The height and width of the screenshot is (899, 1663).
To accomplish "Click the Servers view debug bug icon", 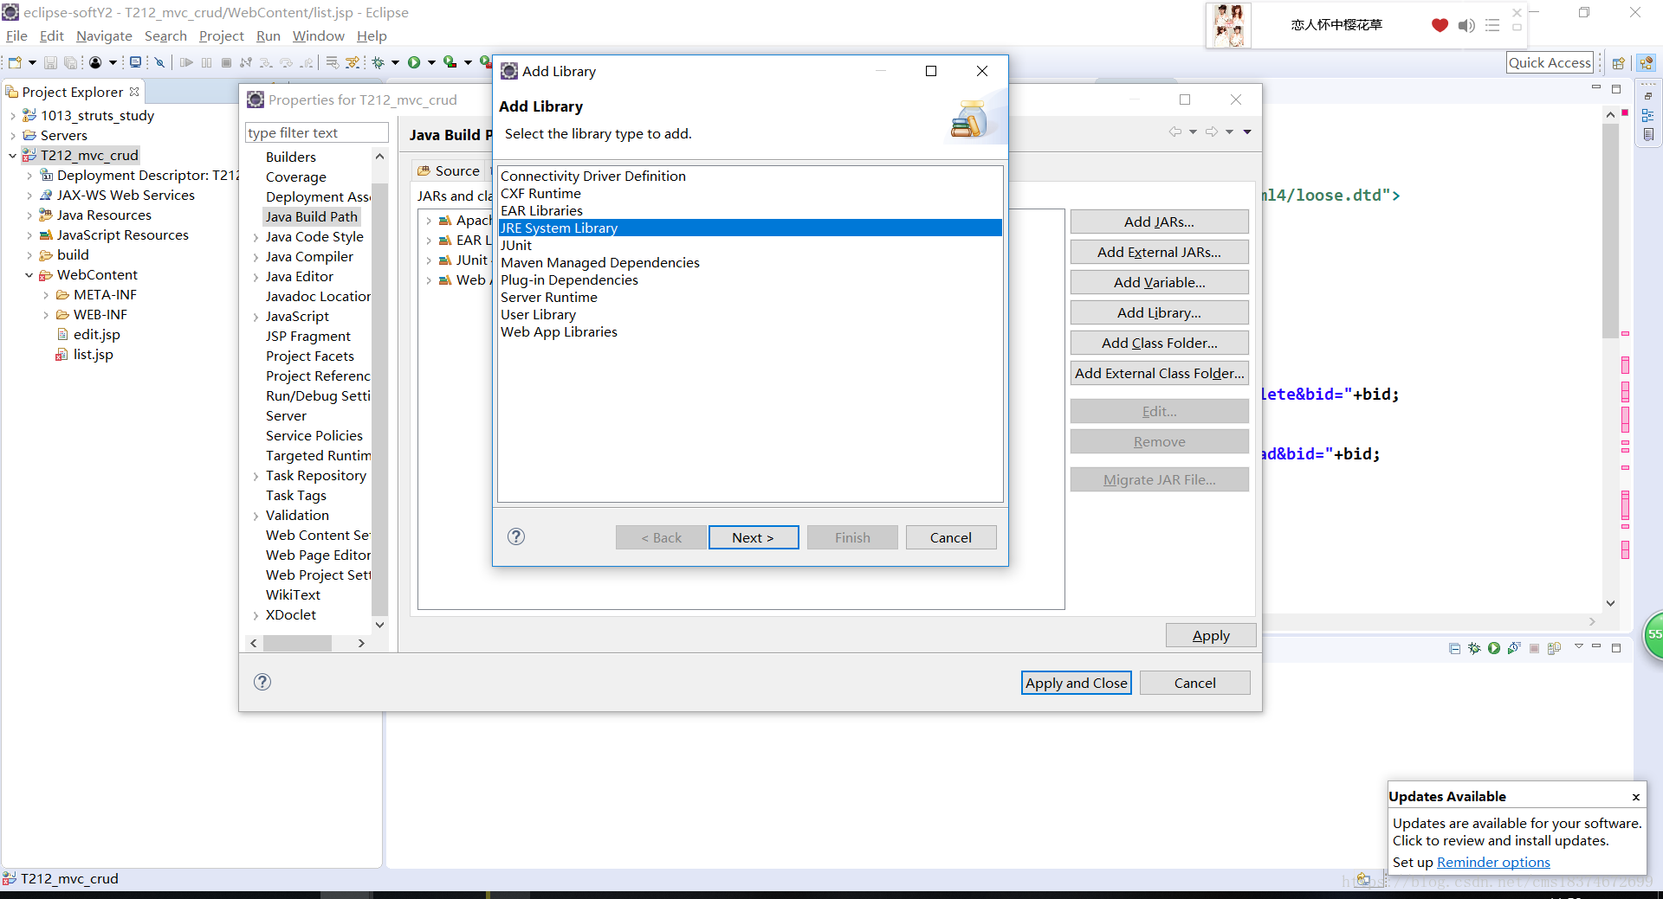I will point(1474,648).
